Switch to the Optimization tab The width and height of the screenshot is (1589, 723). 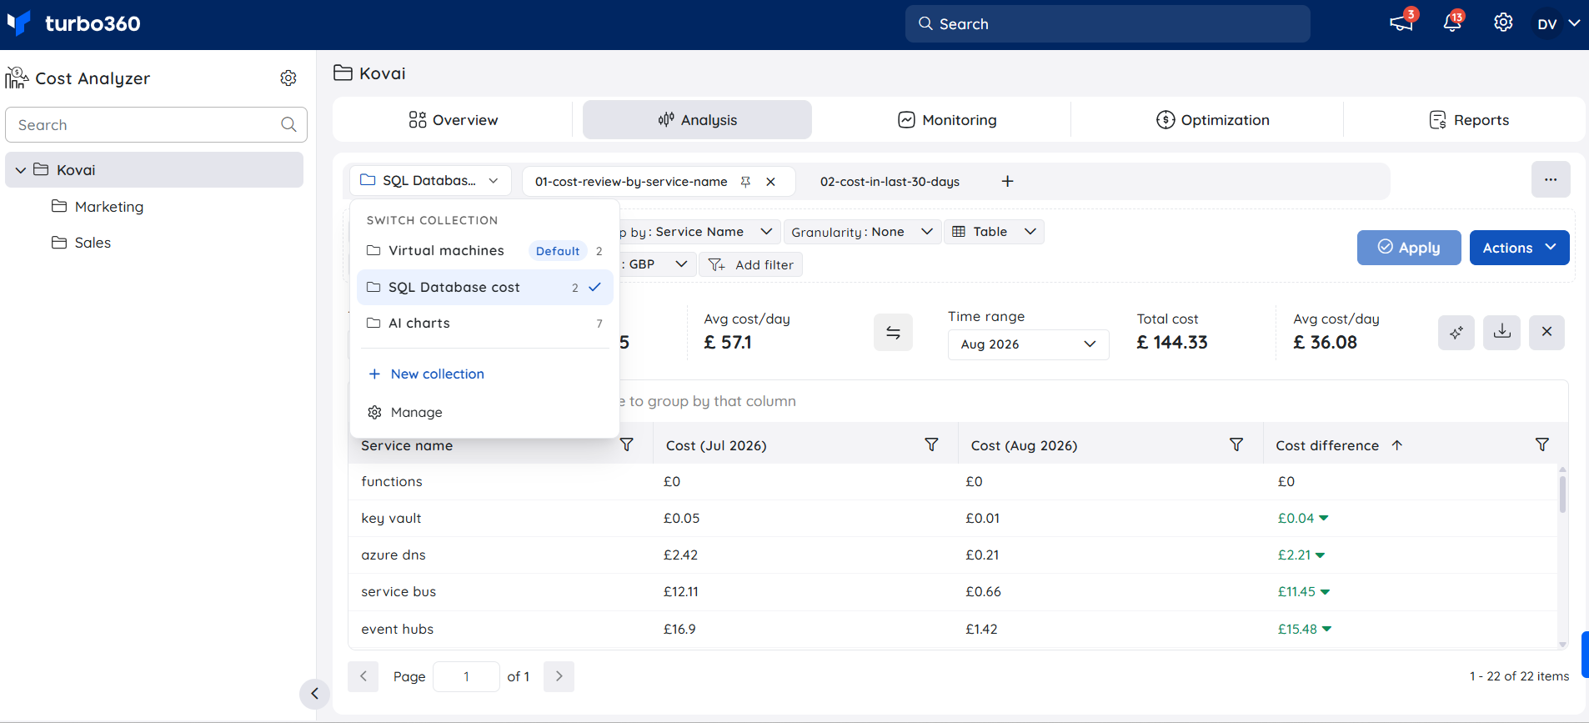pyautogui.click(x=1212, y=120)
